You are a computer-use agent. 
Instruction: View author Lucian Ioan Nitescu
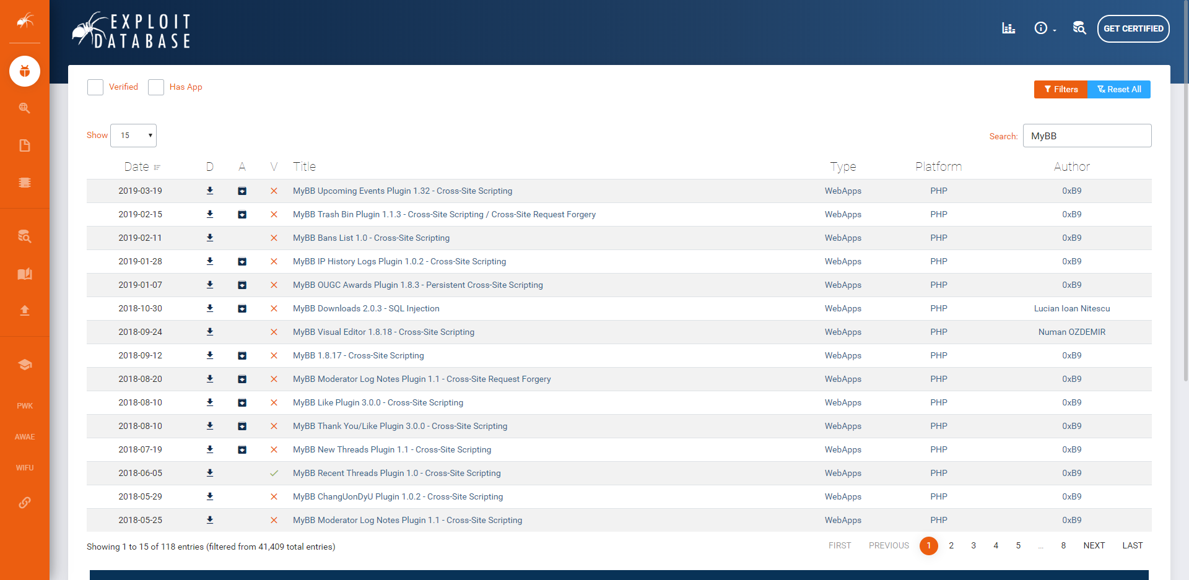(x=1072, y=308)
